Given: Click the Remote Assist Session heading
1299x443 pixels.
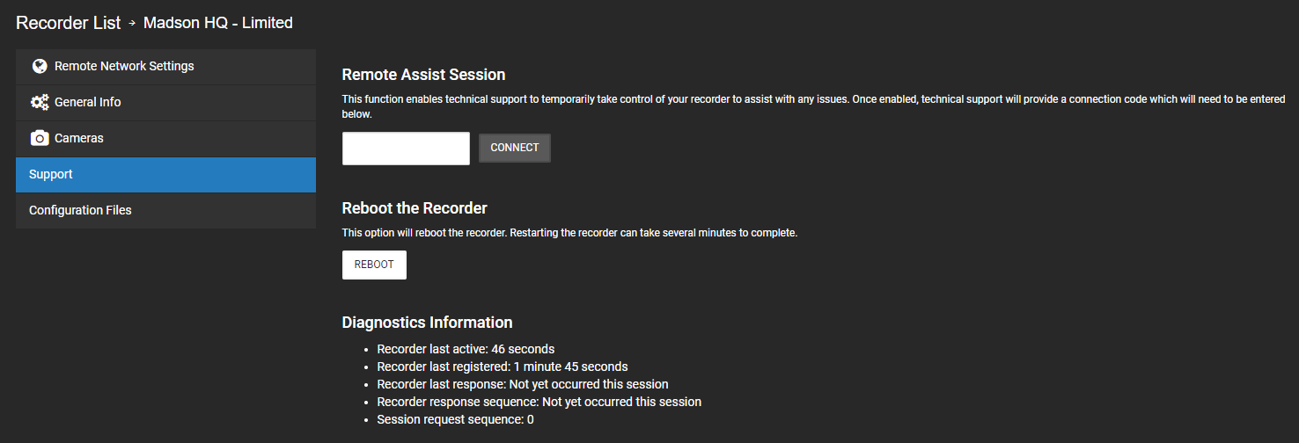Looking at the screenshot, I should [423, 75].
